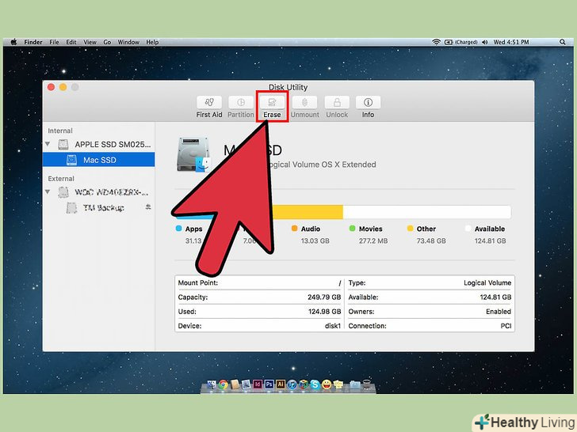Select the Mac SSD volume in sidebar
The height and width of the screenshot is (432, 577).
tap(98, 160)
